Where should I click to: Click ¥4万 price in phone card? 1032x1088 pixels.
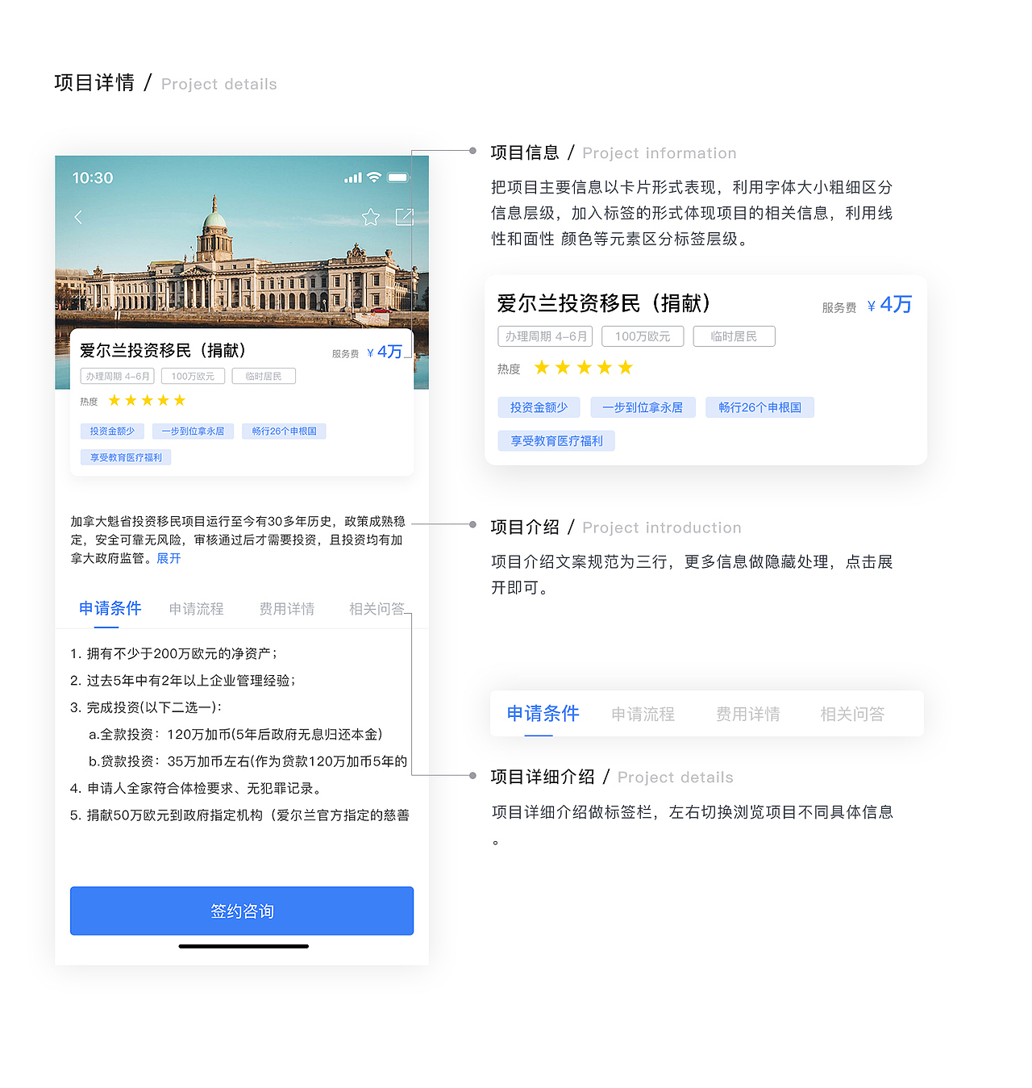pyautogui.click(x=385, y=352)
